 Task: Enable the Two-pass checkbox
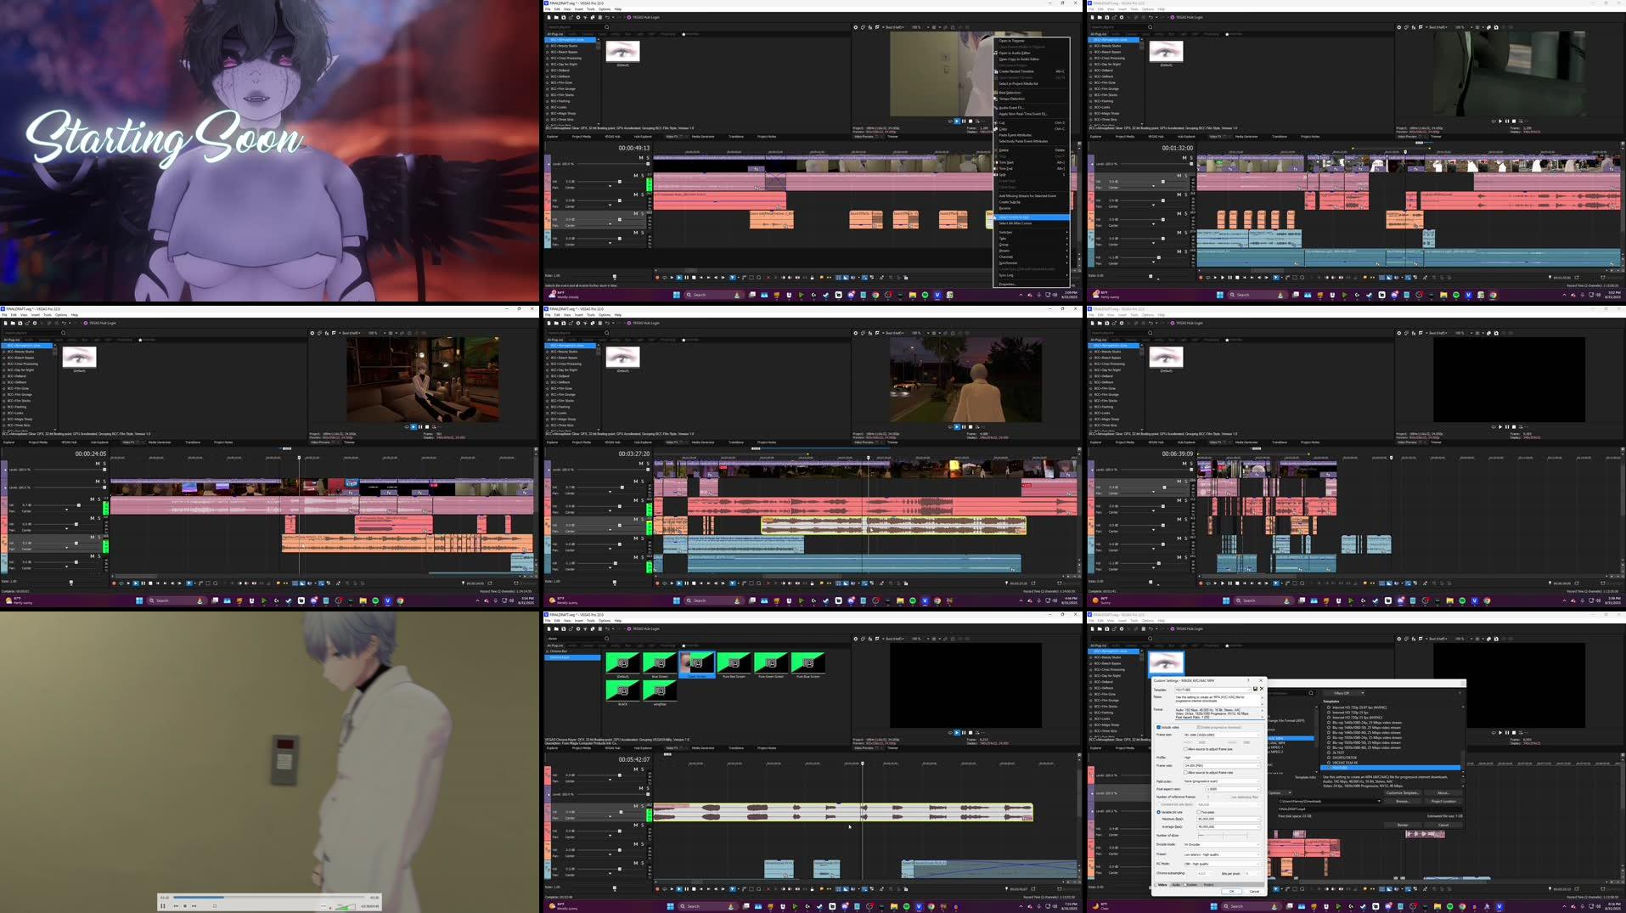click(1199, 812)
